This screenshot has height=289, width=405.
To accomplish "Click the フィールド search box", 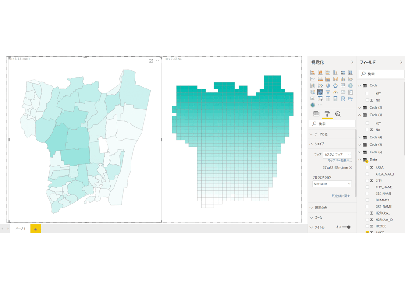I will [x=381, y=74].
